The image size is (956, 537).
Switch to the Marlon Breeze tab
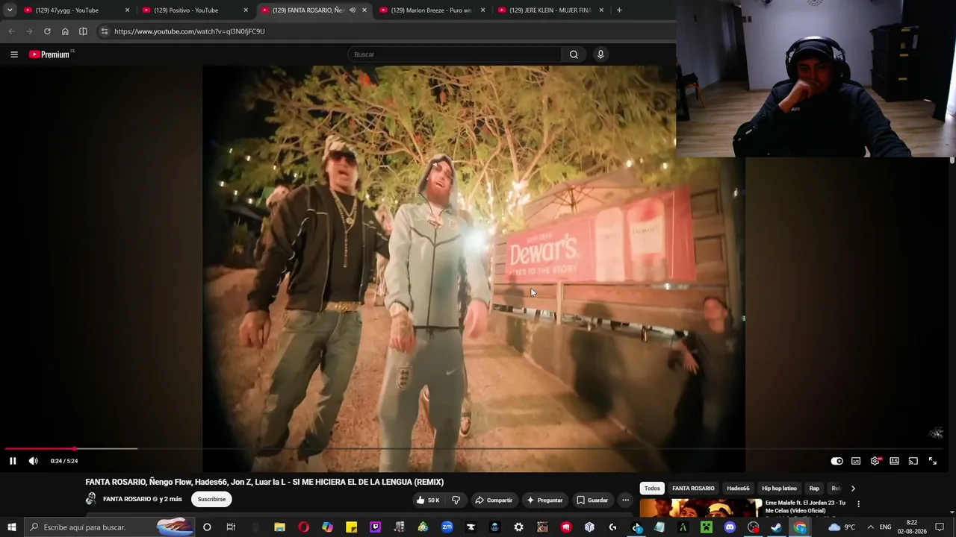pos(432,10)
